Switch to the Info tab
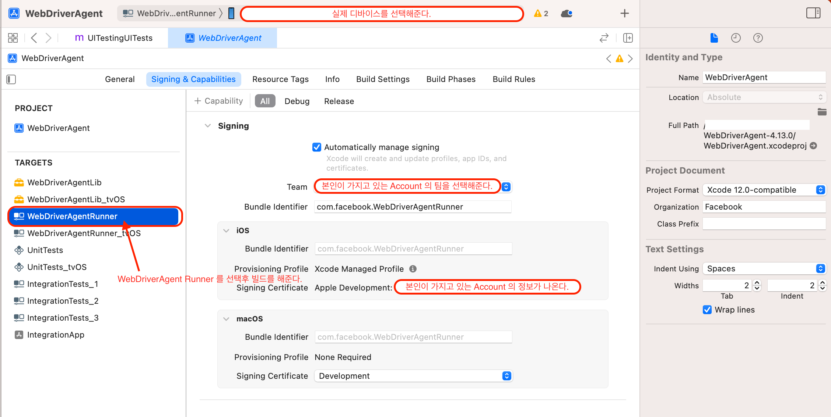Screen dimensions: 831x417 pyautogui.click(x=332, y=79)
